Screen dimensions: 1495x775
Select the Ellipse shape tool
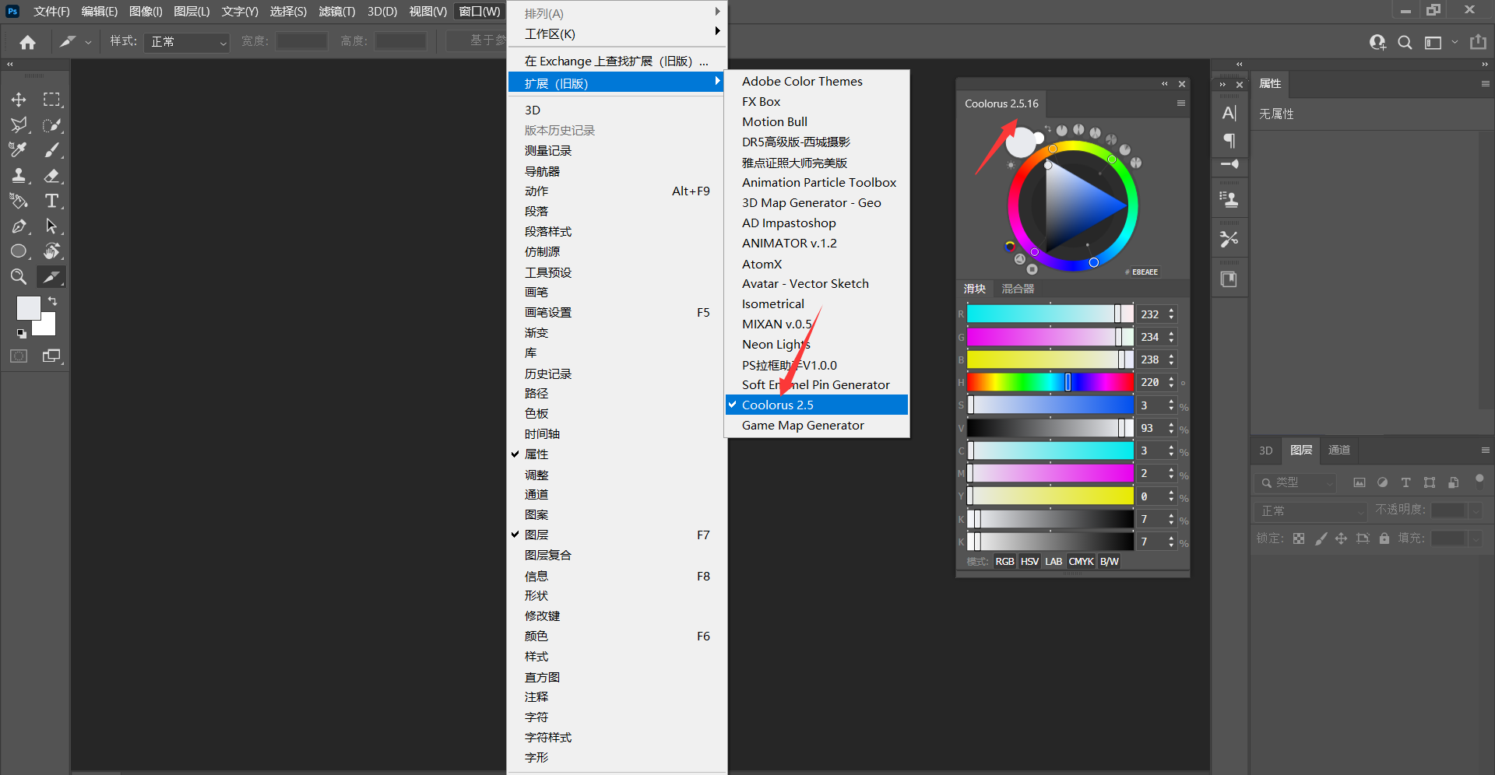coord(19,251)
